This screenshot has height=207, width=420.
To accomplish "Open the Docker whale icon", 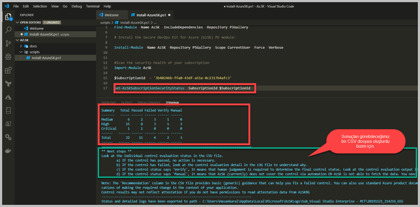I will (x=8, y=151).
